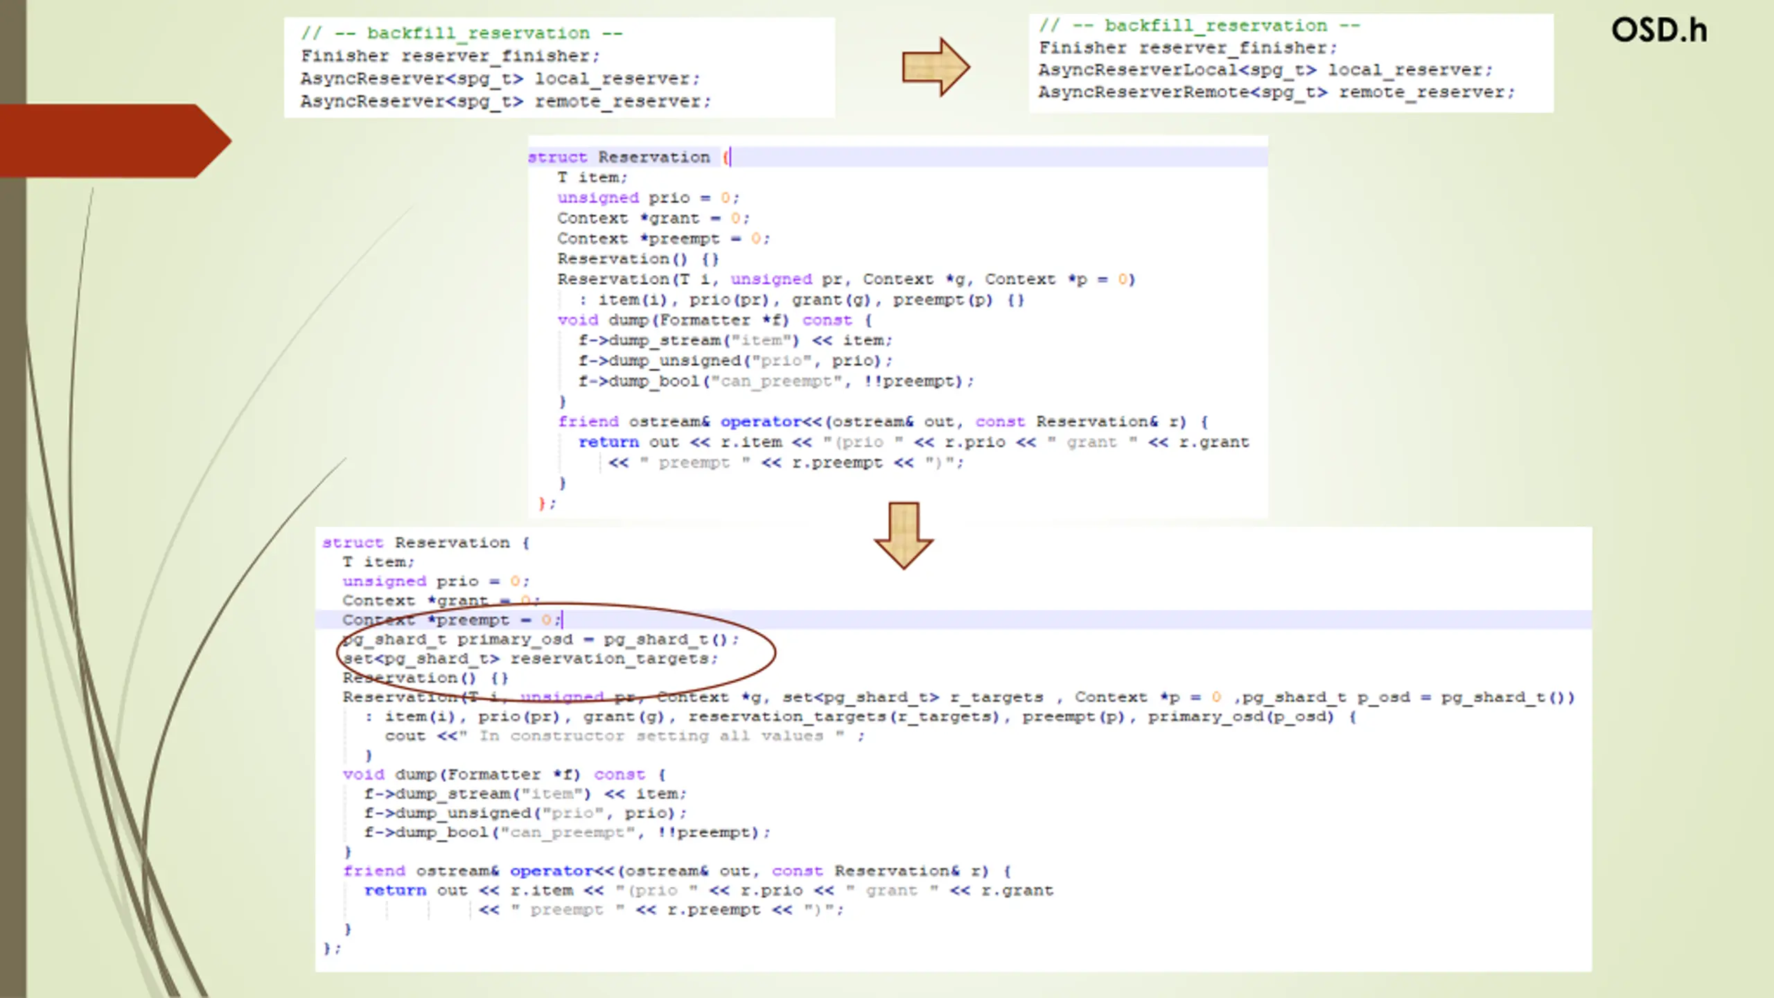
Task: Click the brown vertical bar on left edge
Action: pyautogui.click(x=13, y=499)
